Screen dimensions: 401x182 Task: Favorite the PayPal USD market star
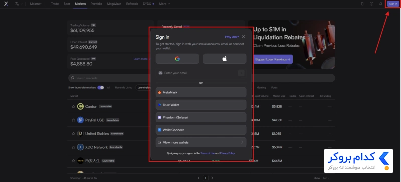point(73,120)
